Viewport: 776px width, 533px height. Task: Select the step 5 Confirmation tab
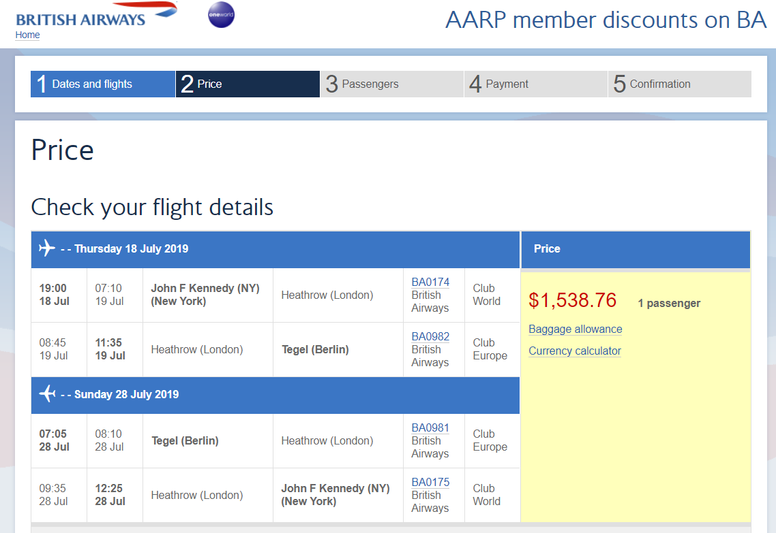pyautogui.click(x=679, y=84)
